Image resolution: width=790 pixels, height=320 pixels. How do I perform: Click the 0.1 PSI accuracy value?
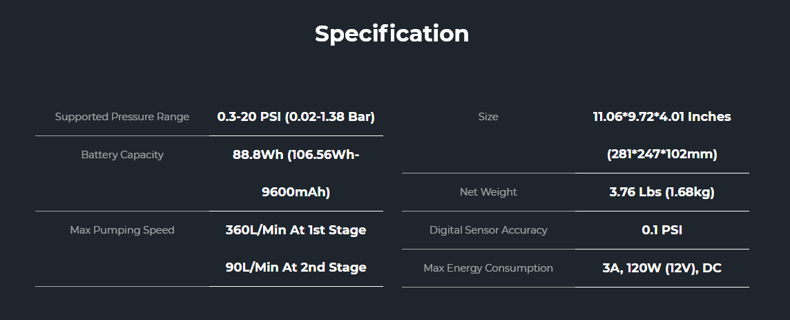662,230
